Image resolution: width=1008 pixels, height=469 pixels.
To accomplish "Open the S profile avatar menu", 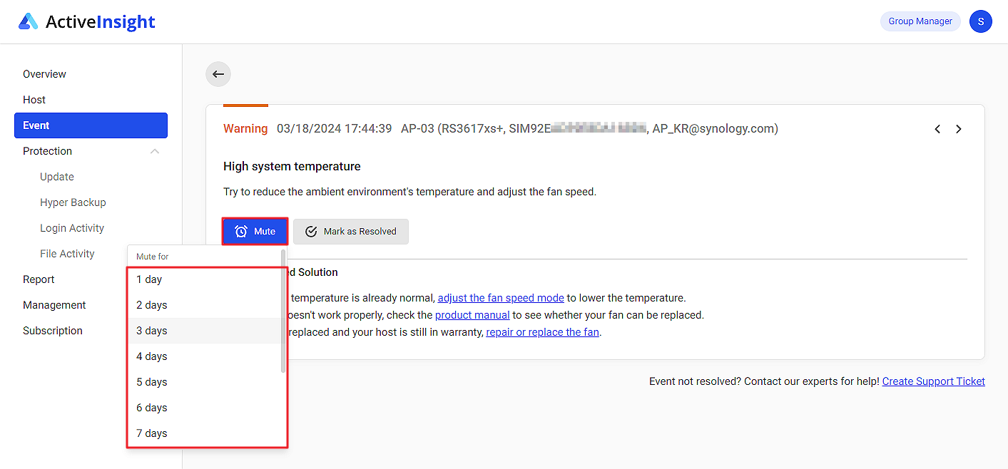I will point(981,21).
